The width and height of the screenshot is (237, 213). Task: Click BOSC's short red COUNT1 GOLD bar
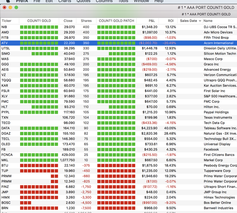(26, 203)
